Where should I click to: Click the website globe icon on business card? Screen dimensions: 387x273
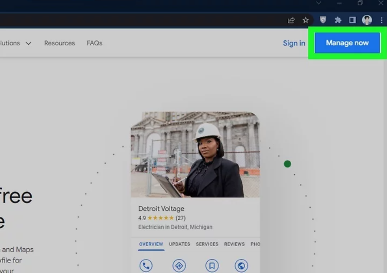click(241, 266)
